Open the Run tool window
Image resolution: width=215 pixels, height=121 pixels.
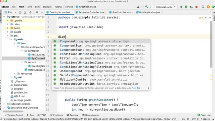[30, 115]
